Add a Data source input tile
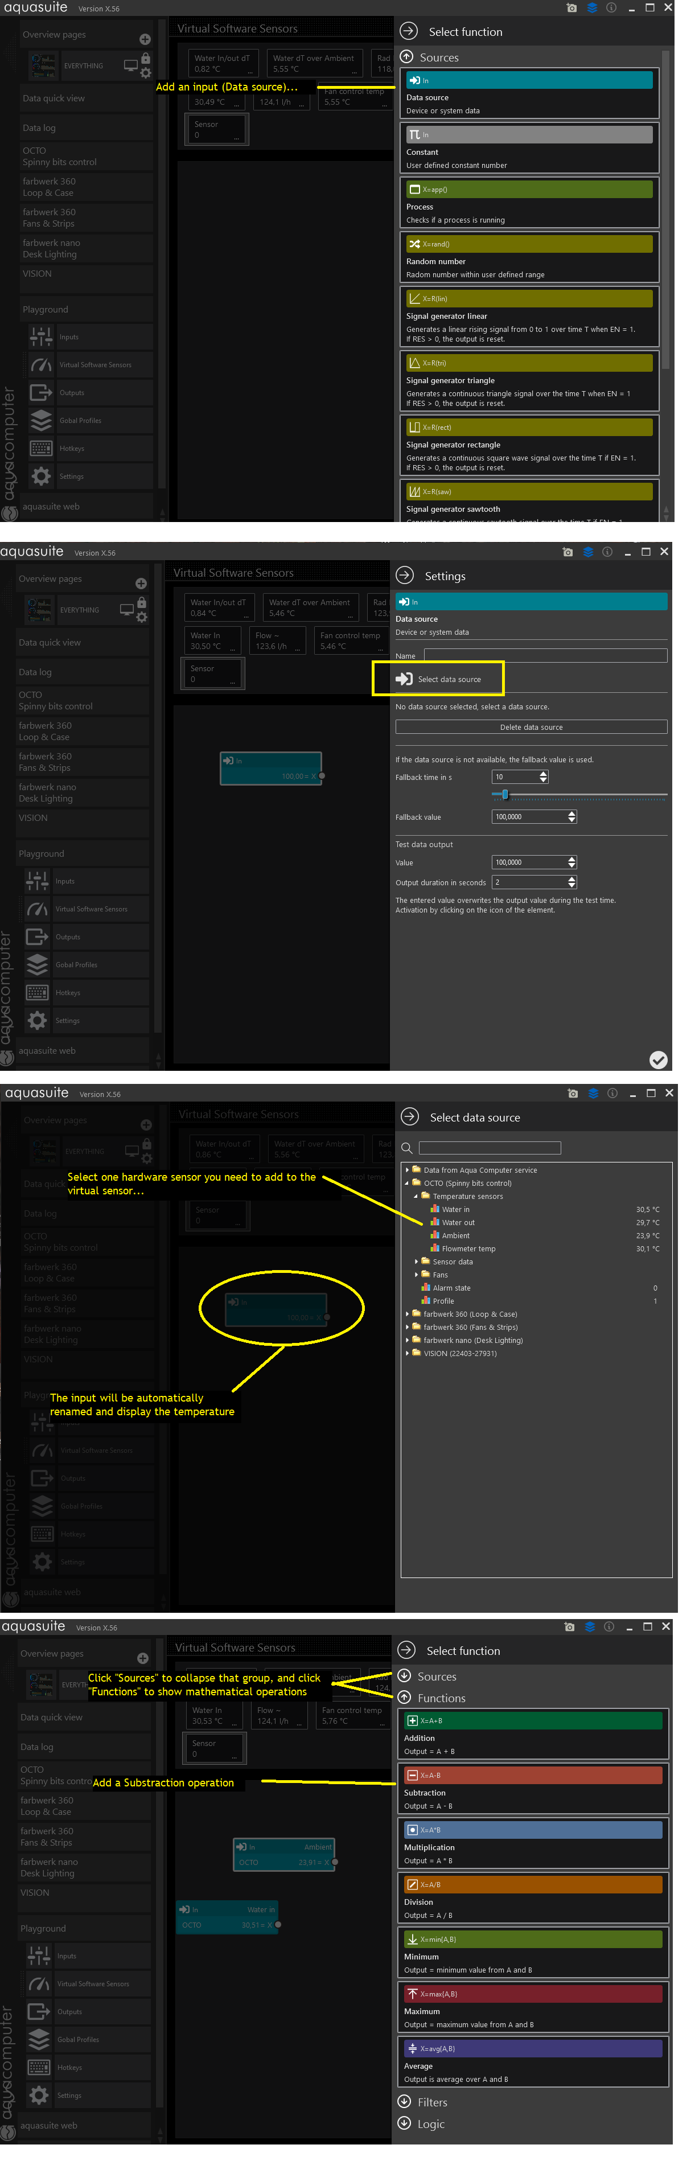 click(x=529, y=94)
